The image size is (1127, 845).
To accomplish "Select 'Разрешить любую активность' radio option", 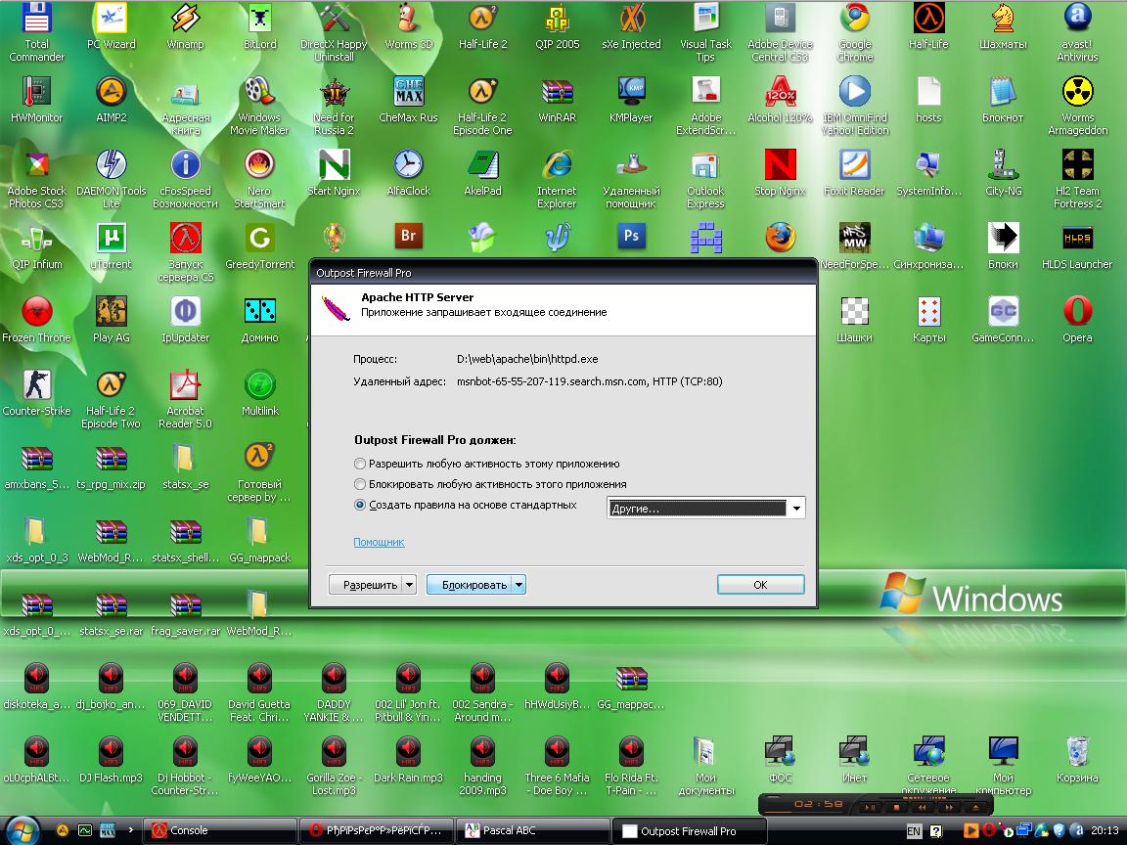I will point(361,464).
